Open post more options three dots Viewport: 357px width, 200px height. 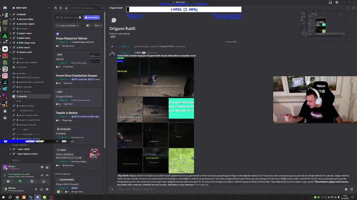click(348, 8)
